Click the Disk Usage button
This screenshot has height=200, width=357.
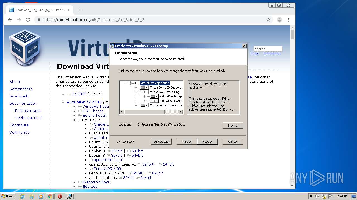click(161, 142)
